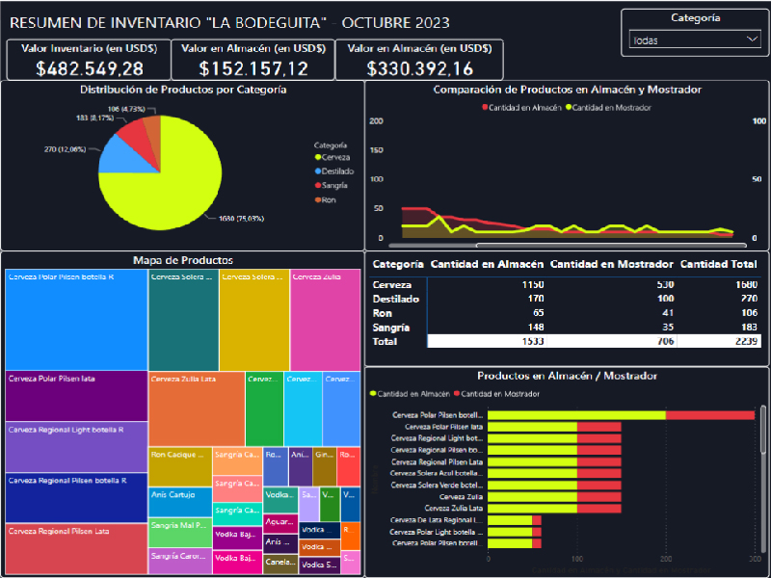
Task: Sort table by Cantidad Total column header
Action: [x=718, y=264]
